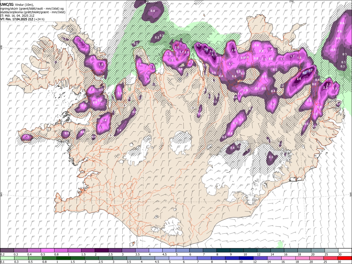Click the 'slydda/snjókoma (grátt/bleikt/grænt' description line

33,12
